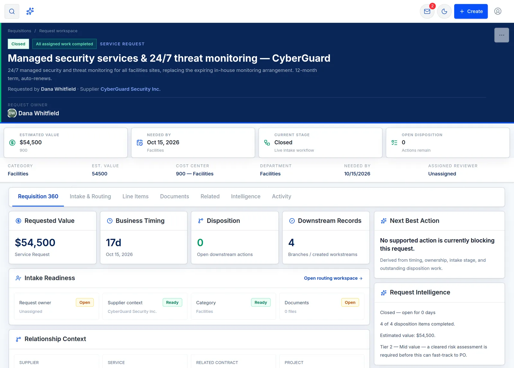
Task: Click dollar icon in Estimated Value card
Action: tap(12, 143)
